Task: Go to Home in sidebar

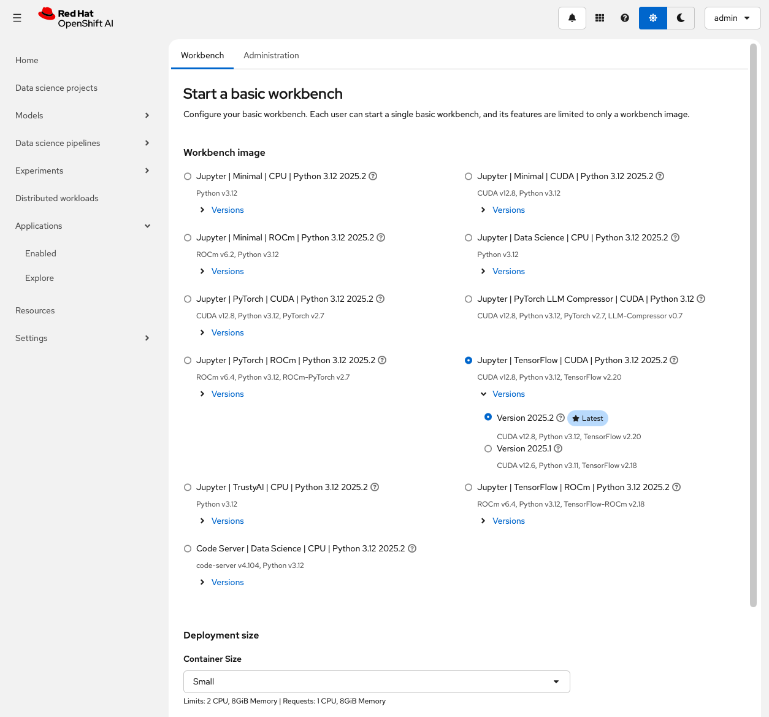Action: (x=83, y=60)
